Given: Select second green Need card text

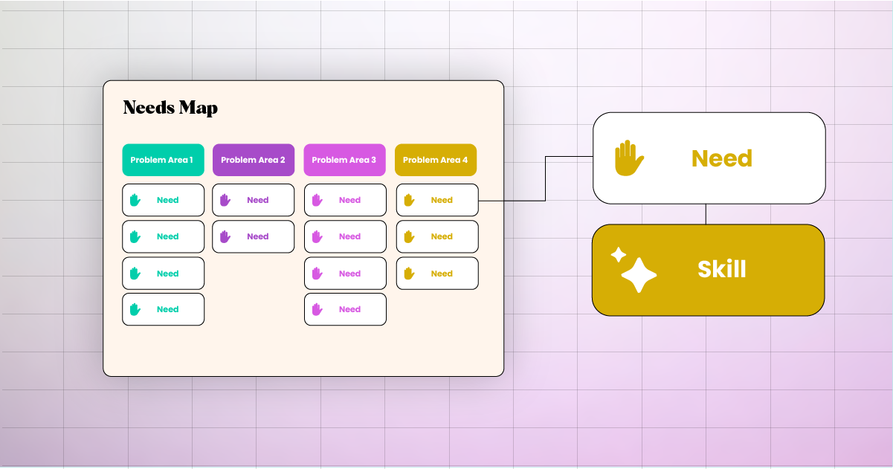Looking at the screenshot, I should pos(167,236).
